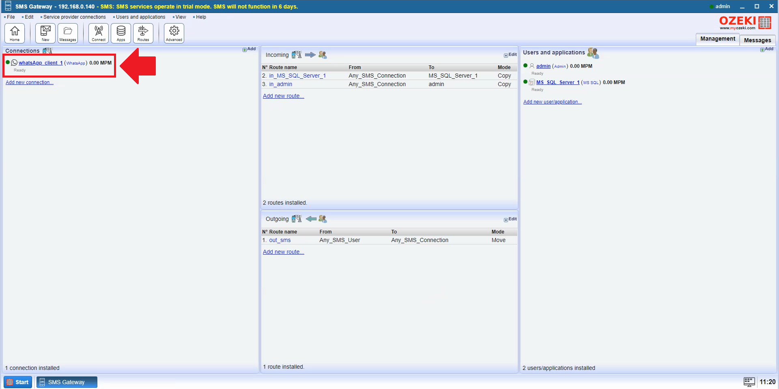Screen dimensions: 779x389
Task: Open the MS_SQL_Server_1 application link
Action: pos(558,82)
